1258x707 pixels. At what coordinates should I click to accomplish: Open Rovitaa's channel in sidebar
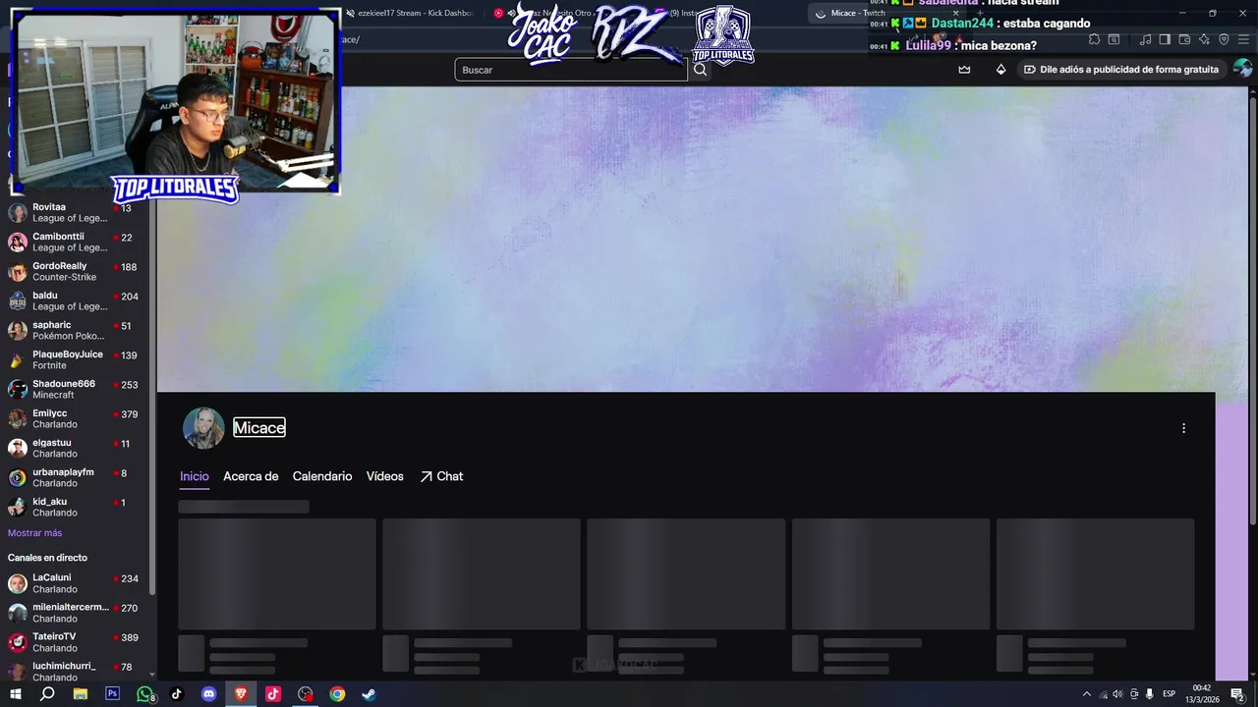tap(74, 213)
